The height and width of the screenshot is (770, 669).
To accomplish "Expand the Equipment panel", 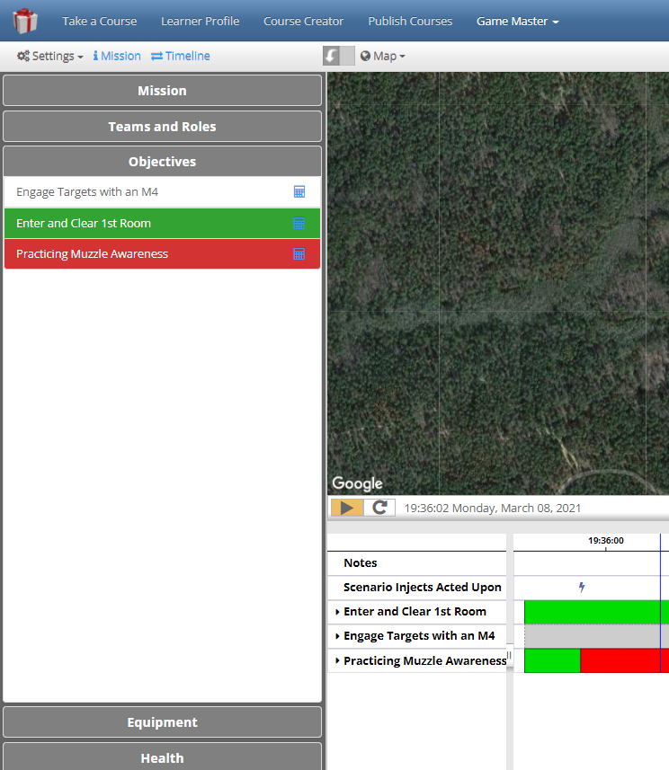I will [x=162, y=721].
